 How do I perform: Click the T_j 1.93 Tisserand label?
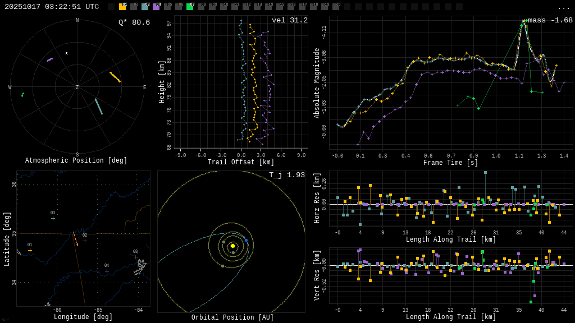click(x=286, y=175)
